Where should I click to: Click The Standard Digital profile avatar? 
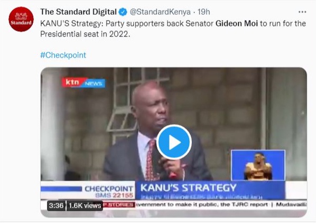point(21,19)
